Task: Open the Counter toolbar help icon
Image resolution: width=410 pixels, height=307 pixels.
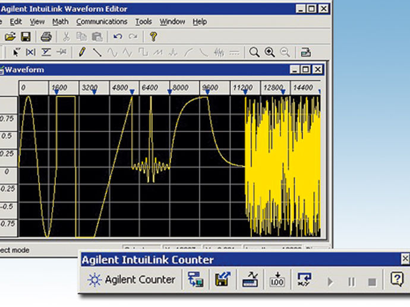Action: (397, 279)
